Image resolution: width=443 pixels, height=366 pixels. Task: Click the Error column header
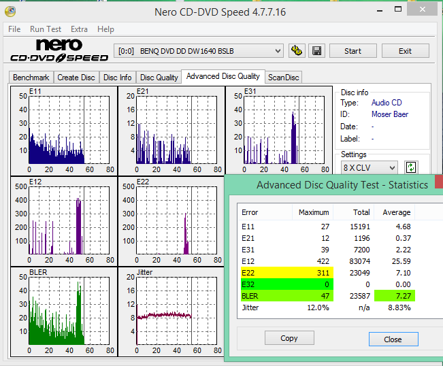coord(265,212)
